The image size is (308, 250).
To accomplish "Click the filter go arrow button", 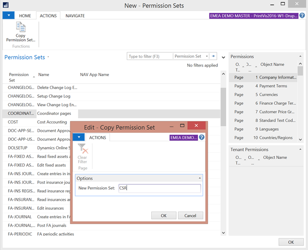I will (x=213, y=56).
